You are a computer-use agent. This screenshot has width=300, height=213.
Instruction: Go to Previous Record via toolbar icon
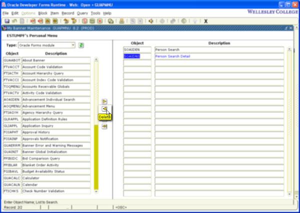point(47,21)
